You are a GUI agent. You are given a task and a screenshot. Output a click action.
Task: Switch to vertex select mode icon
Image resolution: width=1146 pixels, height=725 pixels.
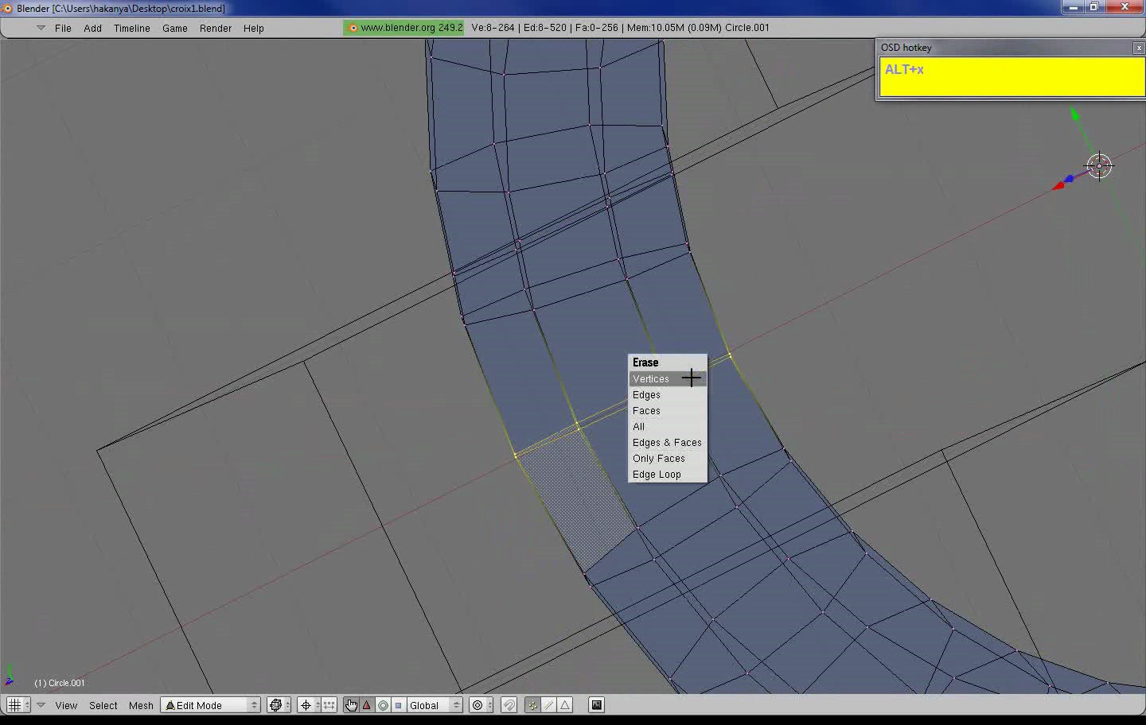(x=532, y=705)
